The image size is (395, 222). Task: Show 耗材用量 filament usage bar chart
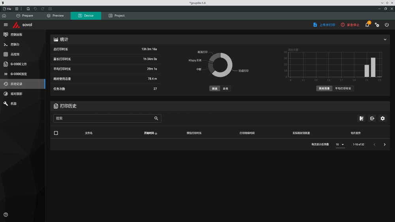tap(324, 88)
